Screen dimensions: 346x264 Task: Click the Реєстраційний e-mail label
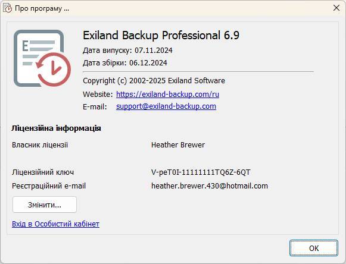pyautogui.click(x=49, y=186)
